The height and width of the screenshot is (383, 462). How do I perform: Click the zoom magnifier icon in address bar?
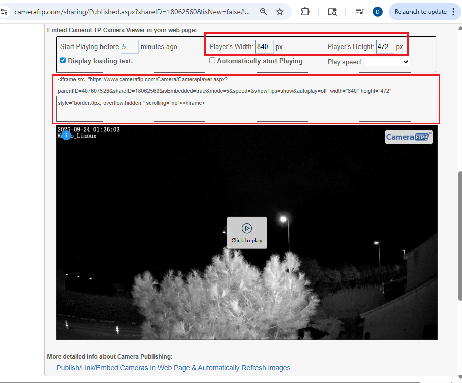coord(263,12)
